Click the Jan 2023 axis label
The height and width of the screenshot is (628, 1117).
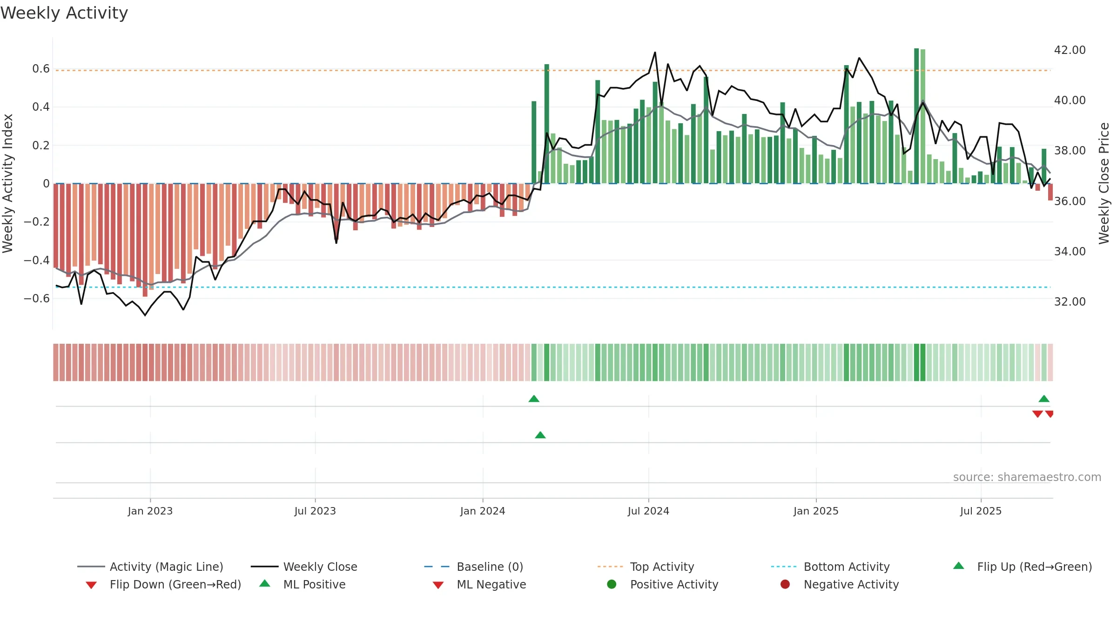click(x=150, y=511)
